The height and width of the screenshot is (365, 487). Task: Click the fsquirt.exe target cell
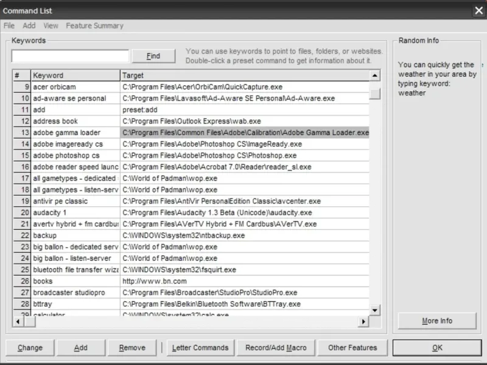coord(245,269)
